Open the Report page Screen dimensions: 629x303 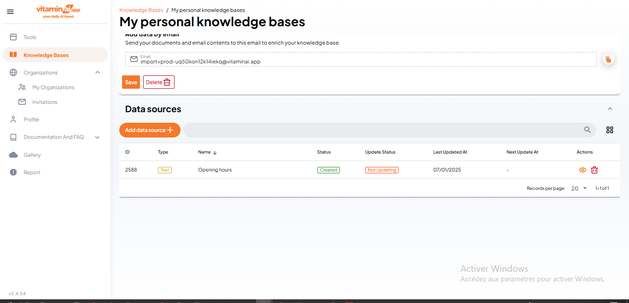pos(32,172)
